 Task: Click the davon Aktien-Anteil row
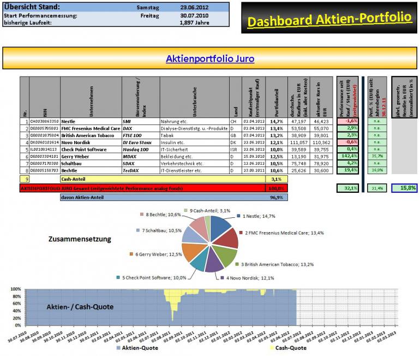174,197
